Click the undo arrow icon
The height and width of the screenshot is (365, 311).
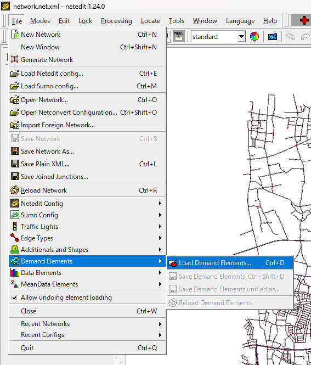pos(291,37)
